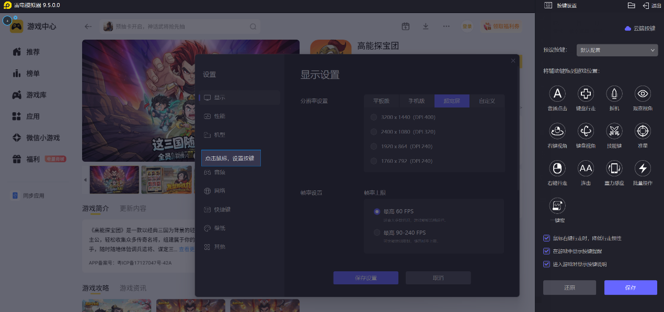Toggle 在游戏中显示按键提醒 checkbox
The image size is (664, 312).
click(x=546, y=251)
